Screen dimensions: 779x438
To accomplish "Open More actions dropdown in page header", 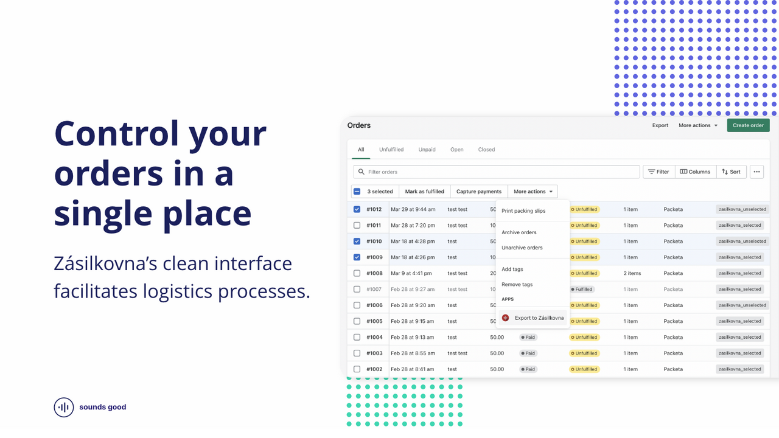I will [698, 125].
